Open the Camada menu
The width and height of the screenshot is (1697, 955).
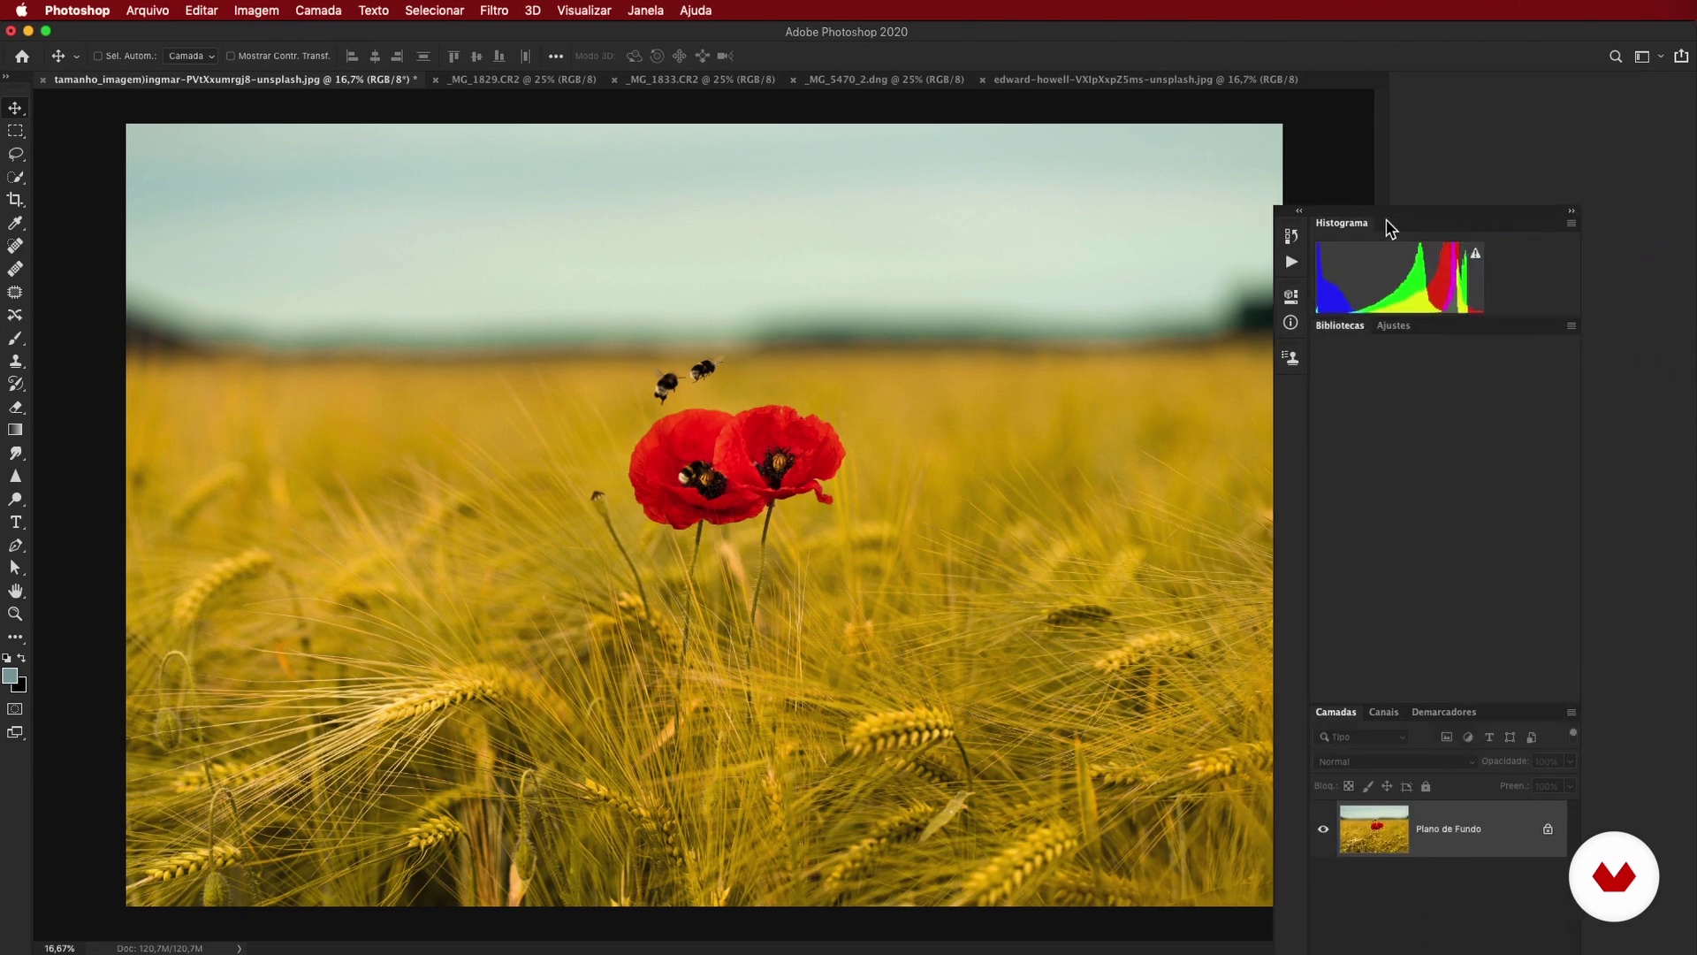(x=318, y=11)
